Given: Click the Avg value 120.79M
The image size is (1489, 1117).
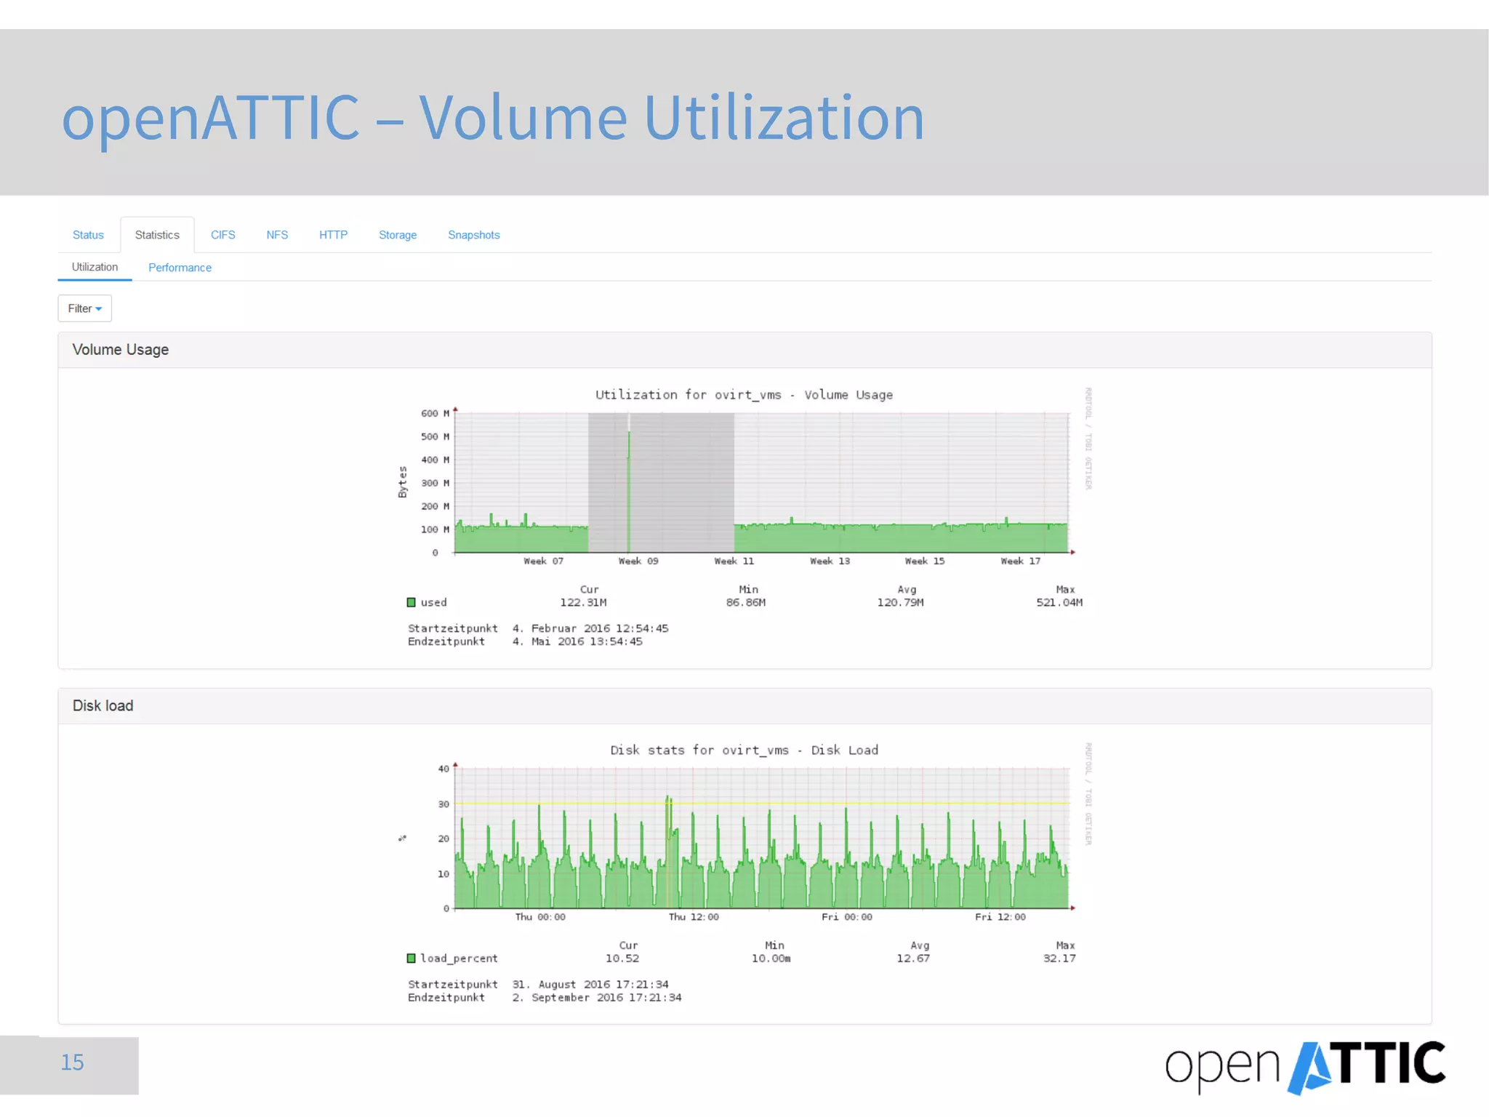Looking at the screenshot, I should tap(900, 602).
